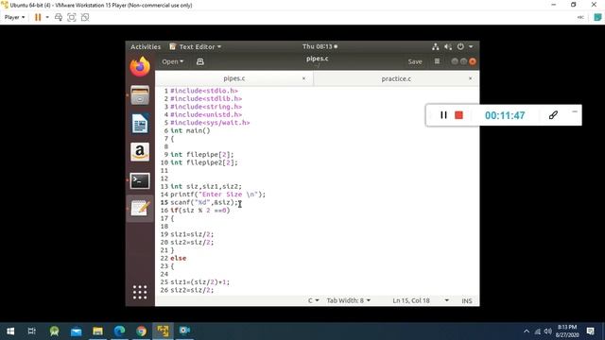Pause the screen recording
The image size is (605, 340).
coord(443,115)
